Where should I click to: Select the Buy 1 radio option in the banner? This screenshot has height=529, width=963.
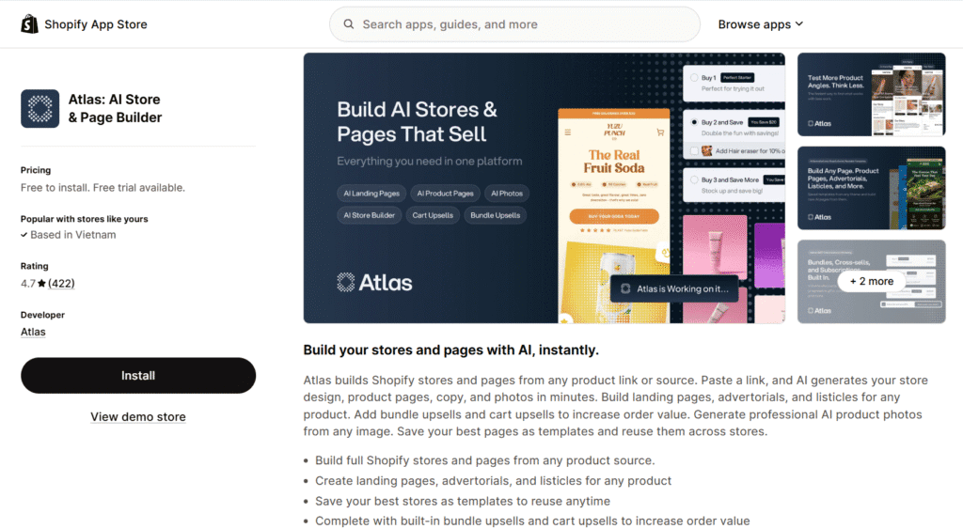pos(694,78)
